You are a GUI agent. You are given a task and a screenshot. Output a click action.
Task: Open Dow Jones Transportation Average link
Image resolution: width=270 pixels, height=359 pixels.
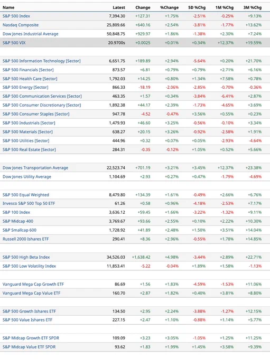[35, 168]
